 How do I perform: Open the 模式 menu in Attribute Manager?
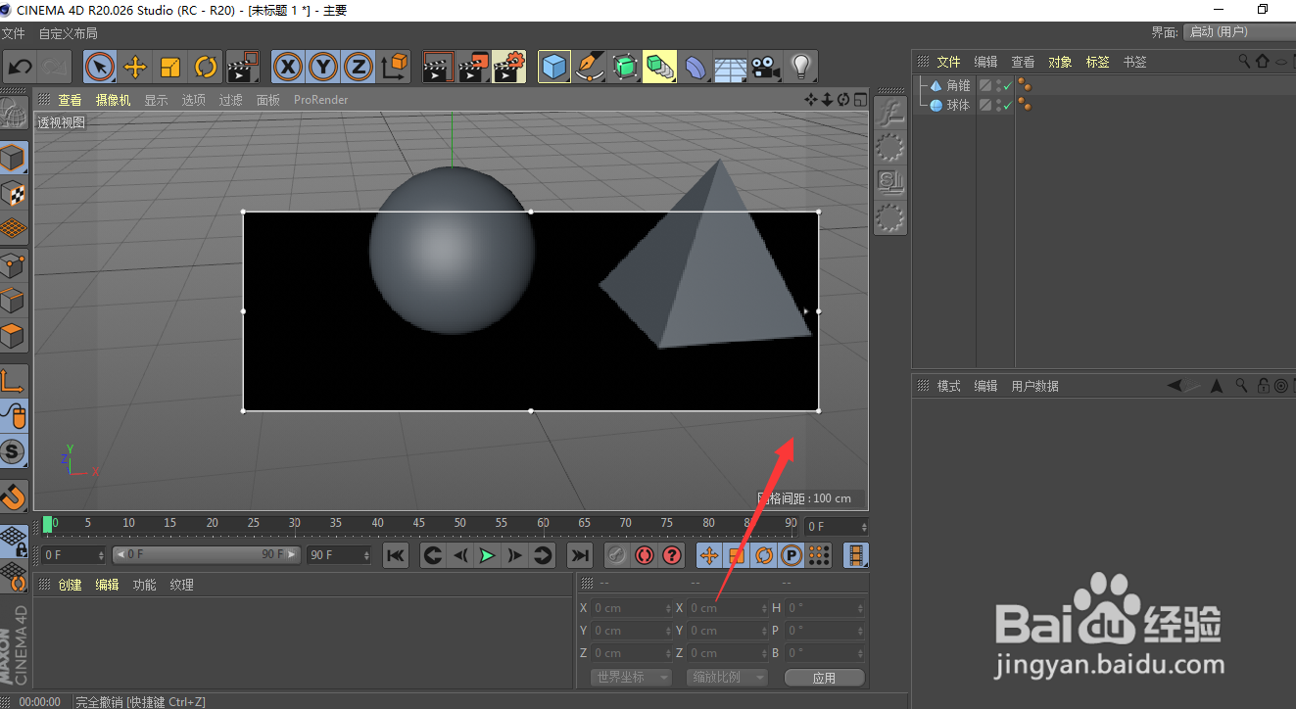point(948,386)
